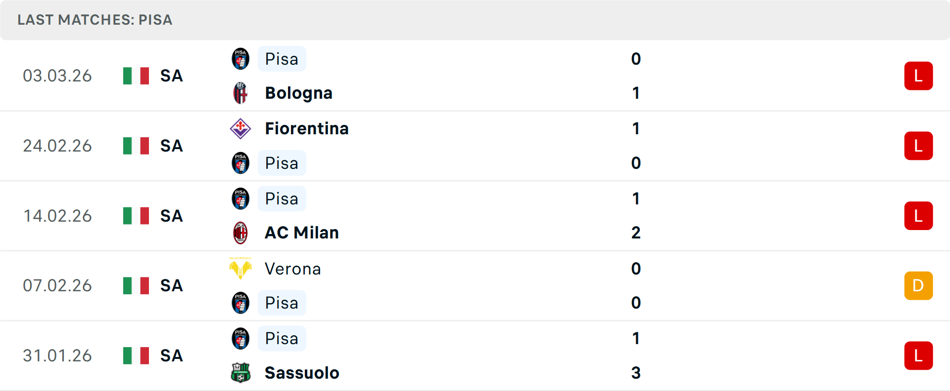Click the orange D badge for Verona match
950x391 pixels.
pos(918,286)
